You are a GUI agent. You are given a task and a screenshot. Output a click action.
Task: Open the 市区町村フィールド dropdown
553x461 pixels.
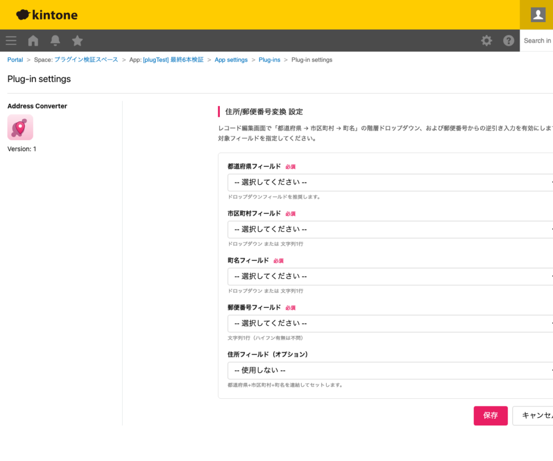pyautogui.click(x=389, y=229)
